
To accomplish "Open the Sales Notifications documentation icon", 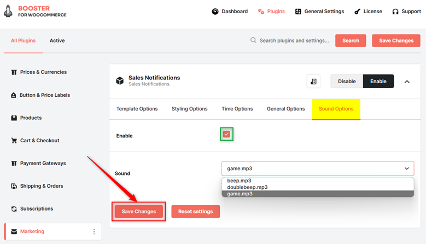I will click(313, 82).
